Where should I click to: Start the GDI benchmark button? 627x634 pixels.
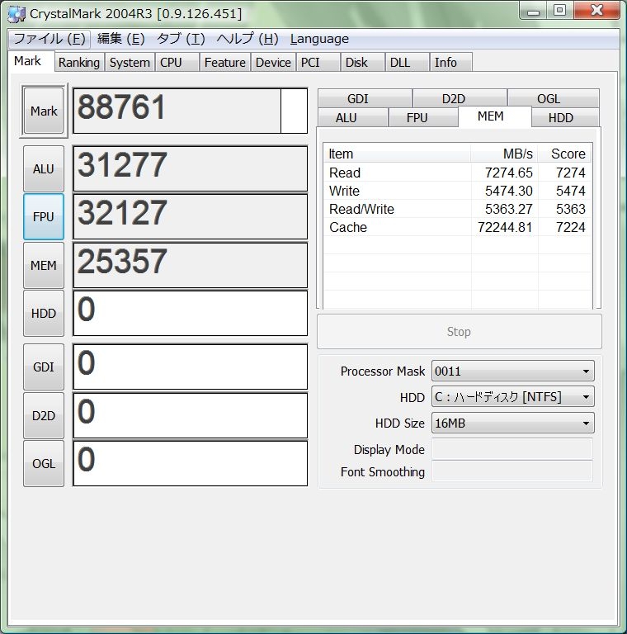[44, 367]
